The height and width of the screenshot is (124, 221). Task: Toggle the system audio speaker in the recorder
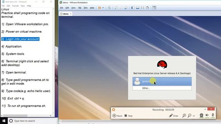tap(207, 115)
